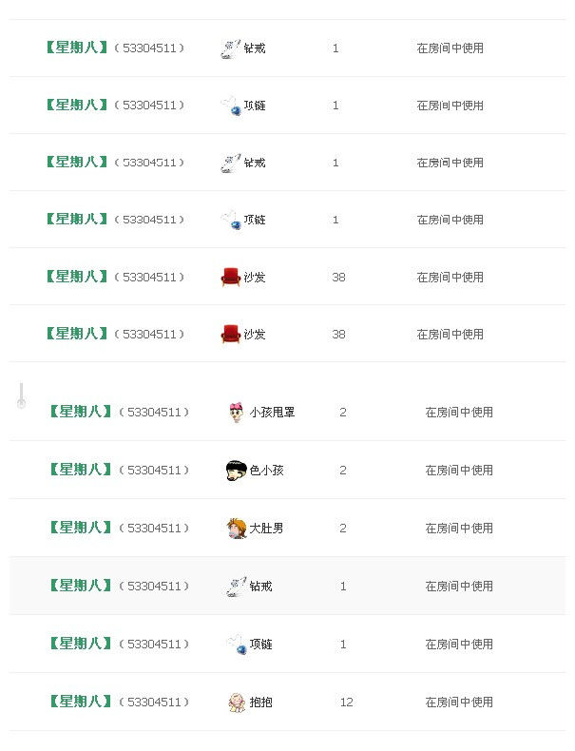The height and width of the screenshot is (751, 575).
Task: Click the 色小孩 black-haired face icon
Action: click(x=236, y=471)
